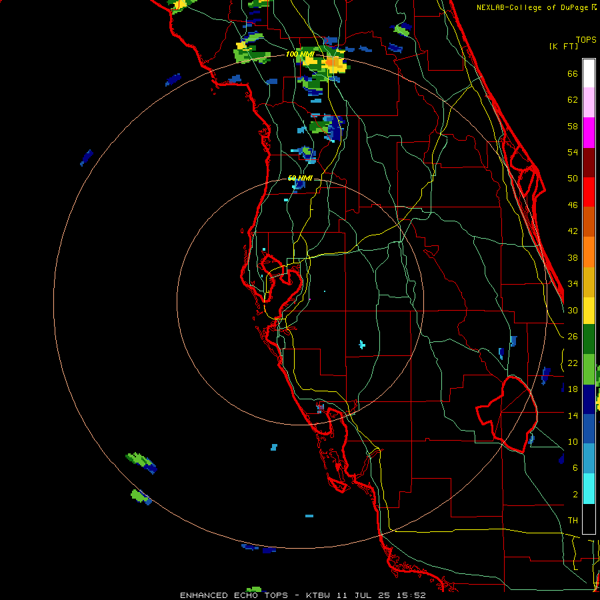
Task: Select the dark red legend swatch
Action: click(589, 162)
